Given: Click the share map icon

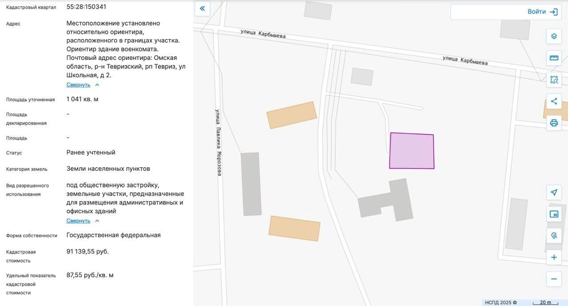Looking at the screenshot, I should (554, 102).
